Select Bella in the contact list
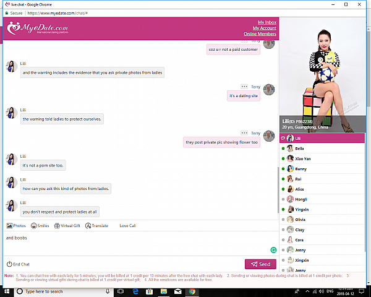Screen dimensions: 371x297 coord(301,148)
